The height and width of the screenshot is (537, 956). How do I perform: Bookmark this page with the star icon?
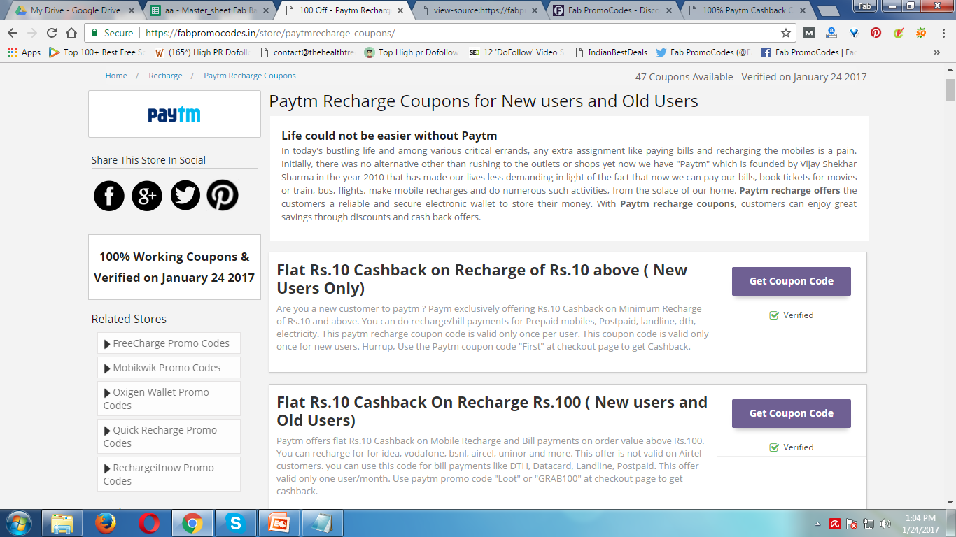786,33
